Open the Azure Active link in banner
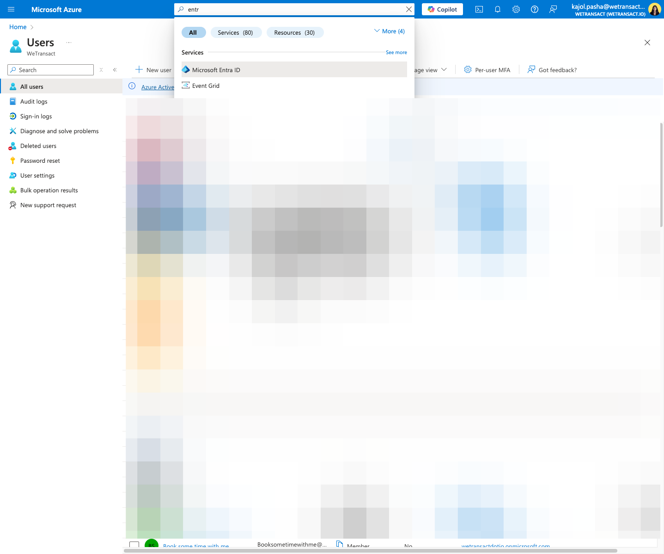664x554 pixels. 158,87
